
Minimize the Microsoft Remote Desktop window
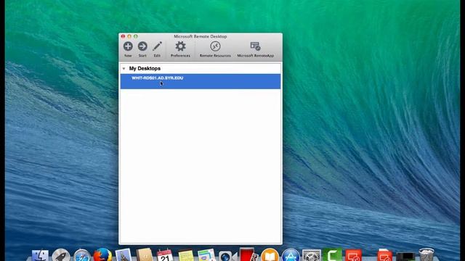[x=129, y=36]
